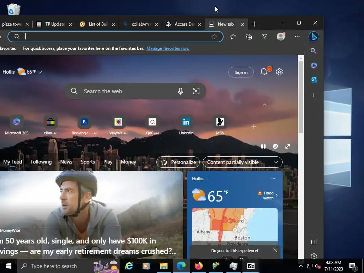Open Settings and more ellipsis menu
The width and height of the screenshot is (364, 273).
[x=297, y=37]
